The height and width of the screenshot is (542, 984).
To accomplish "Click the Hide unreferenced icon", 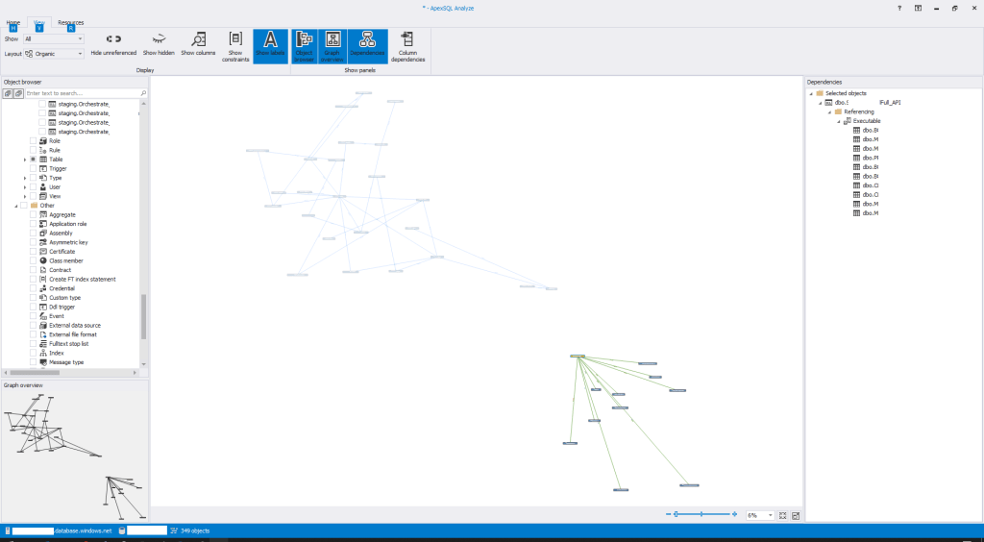I will point(113,38).
